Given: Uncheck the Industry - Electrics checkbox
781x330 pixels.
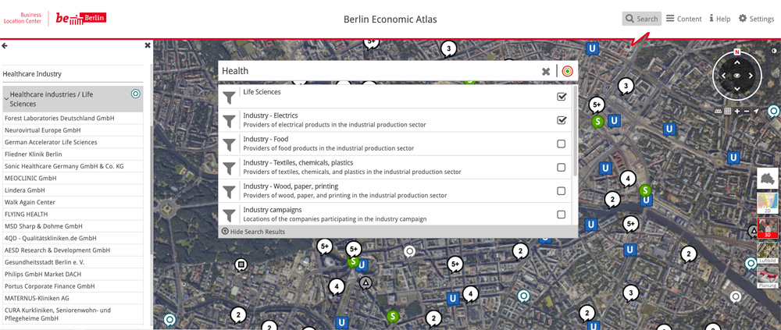Looking at the screenshot, I should [x=562, y=120].
